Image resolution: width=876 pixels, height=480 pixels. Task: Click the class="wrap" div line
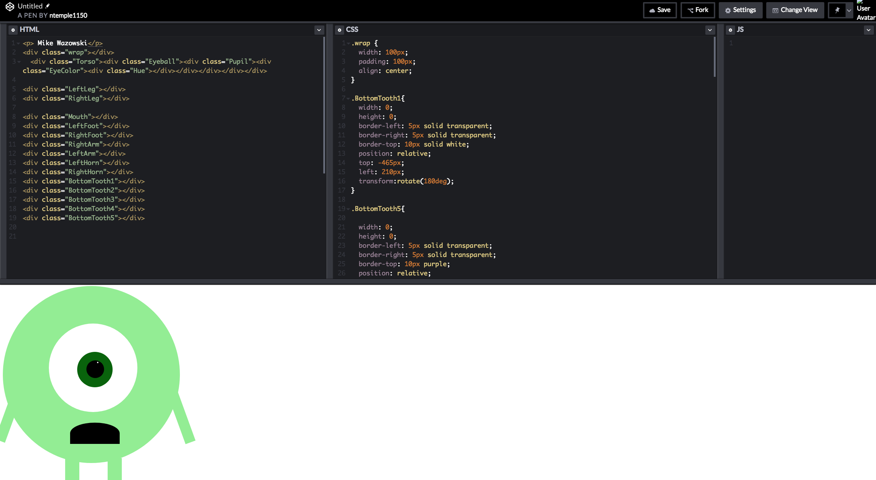pos(68,52)
